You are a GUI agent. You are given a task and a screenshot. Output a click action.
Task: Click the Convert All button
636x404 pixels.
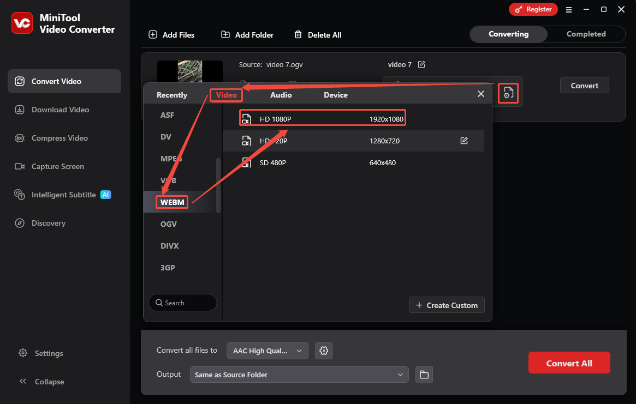click(x=569, y=363)
